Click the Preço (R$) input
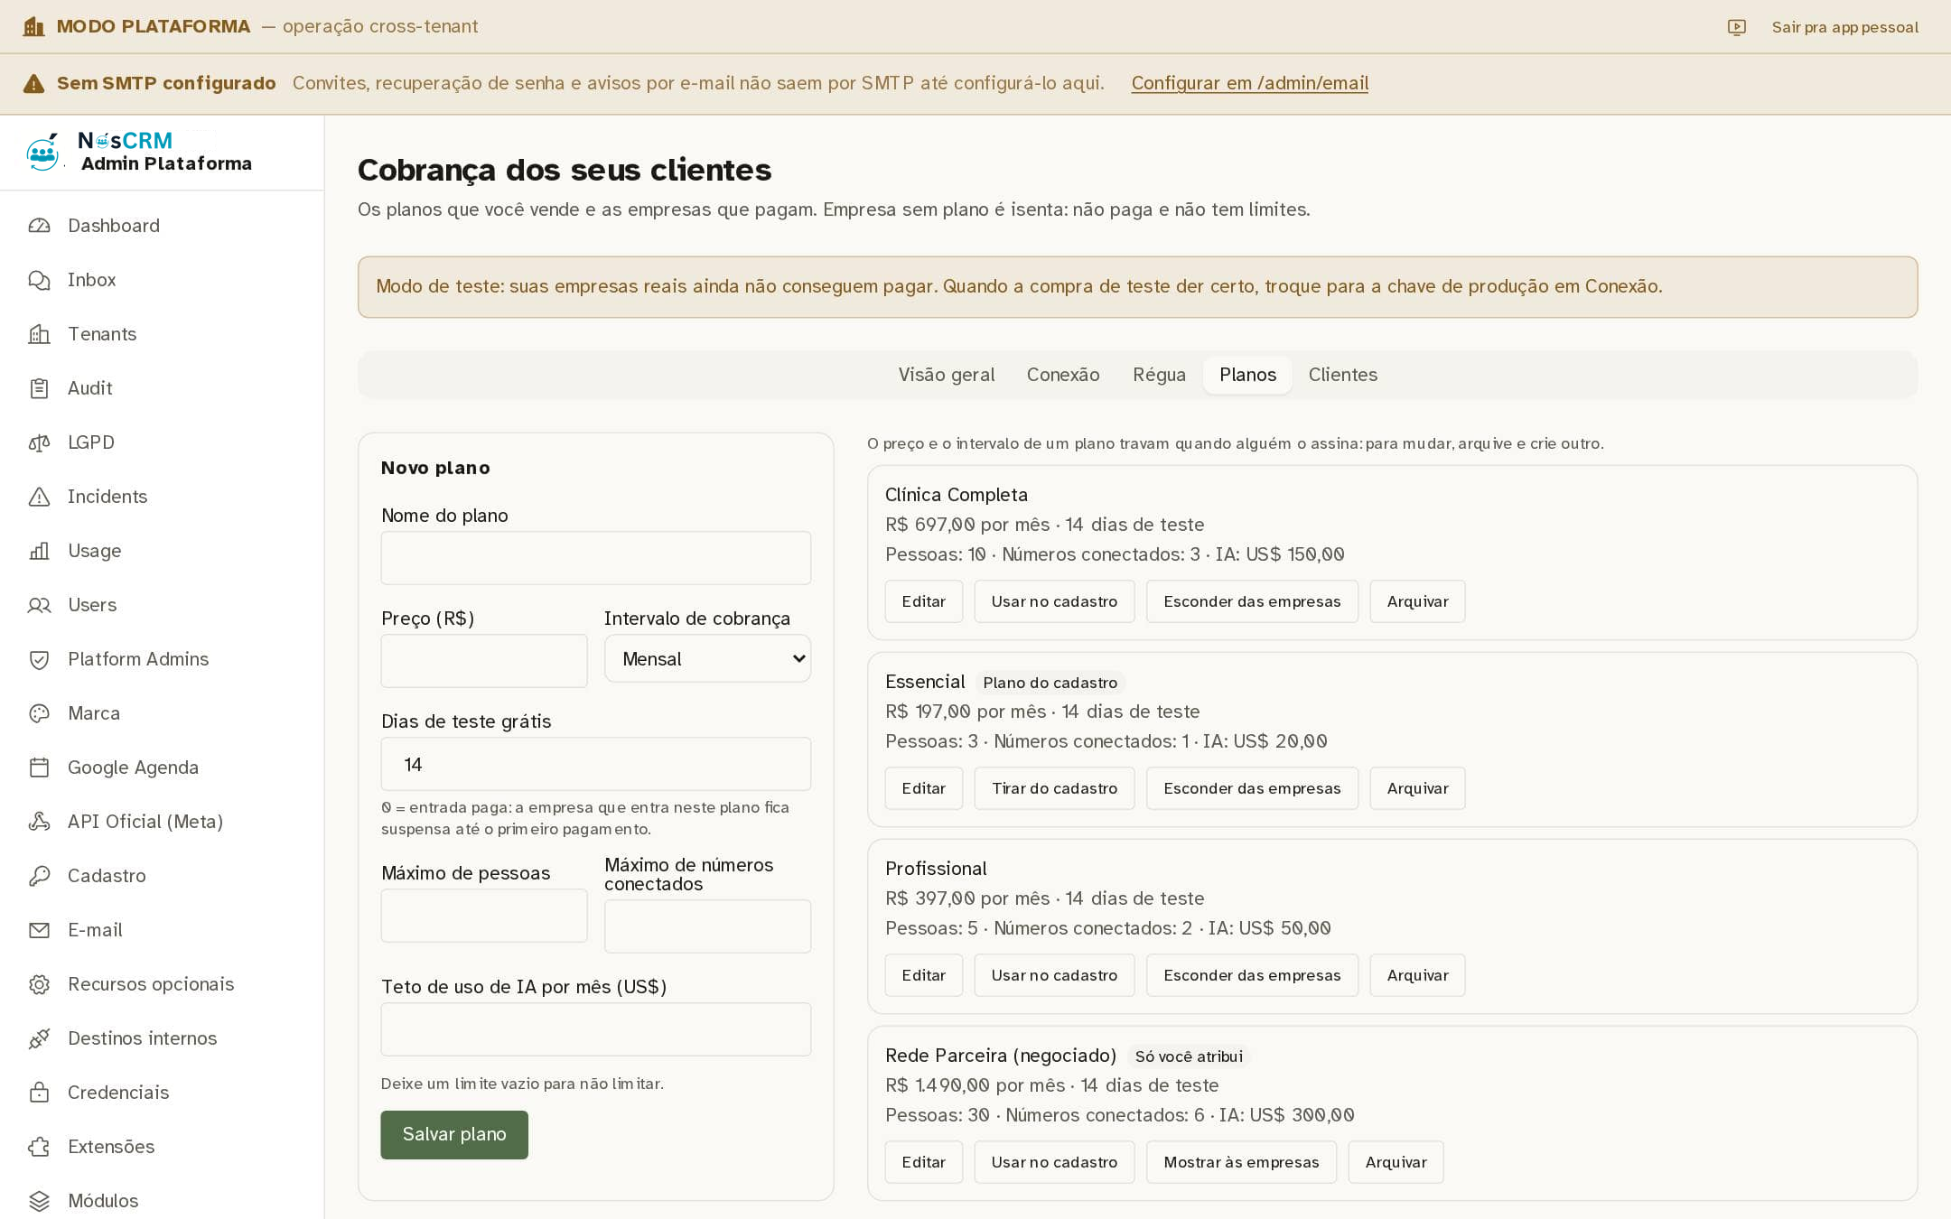The image size is (1951, 1219). (484, 661)
